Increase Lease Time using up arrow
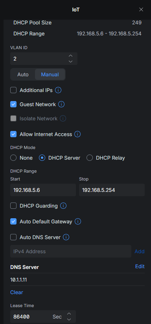The image size is (151, 324). click(x=69, y=314)
